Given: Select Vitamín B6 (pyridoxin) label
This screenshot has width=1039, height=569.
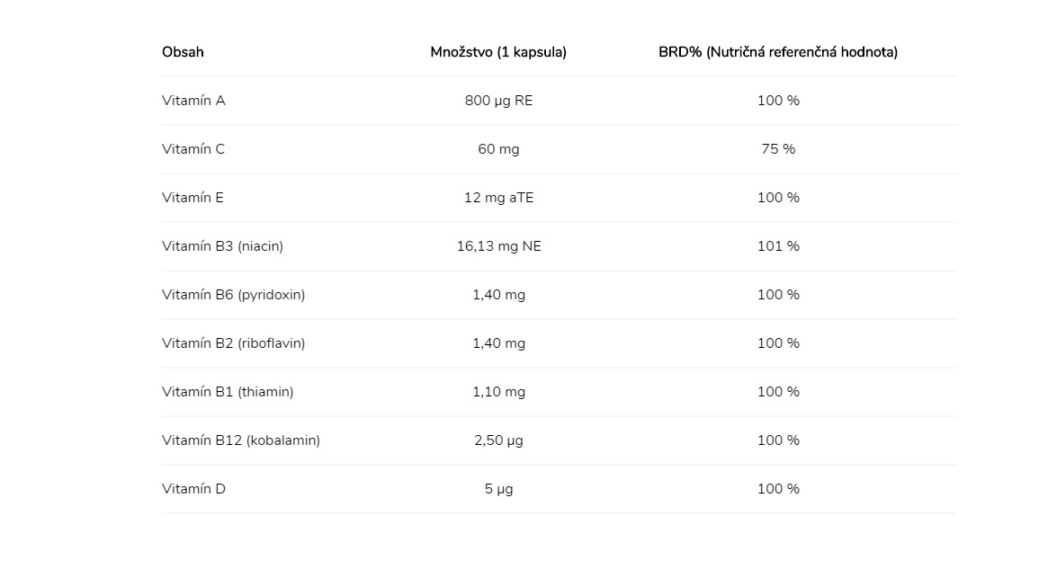Looking at the screenshot, I should click(233, 295).
